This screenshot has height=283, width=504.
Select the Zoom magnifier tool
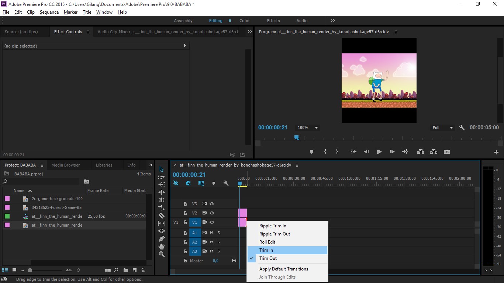click(161, 254)
